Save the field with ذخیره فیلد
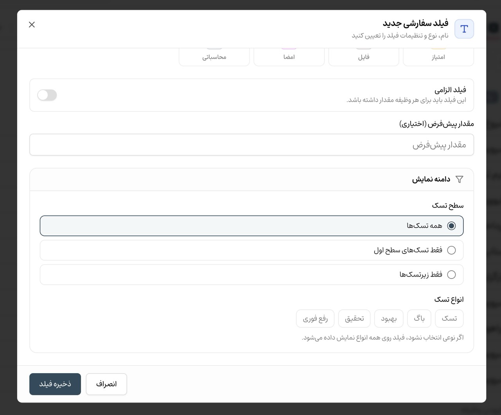 point(55,384)
